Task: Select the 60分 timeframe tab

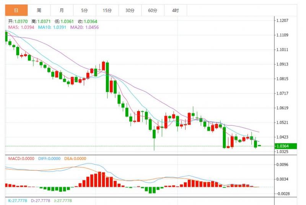Action: pos(153,10)
